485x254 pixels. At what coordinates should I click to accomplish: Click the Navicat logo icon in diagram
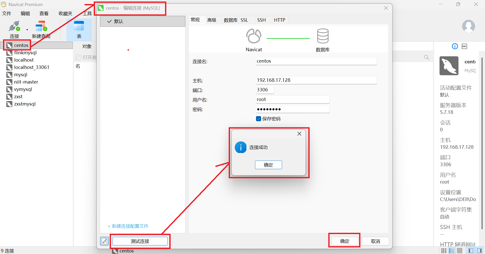[x=254, y=36]
